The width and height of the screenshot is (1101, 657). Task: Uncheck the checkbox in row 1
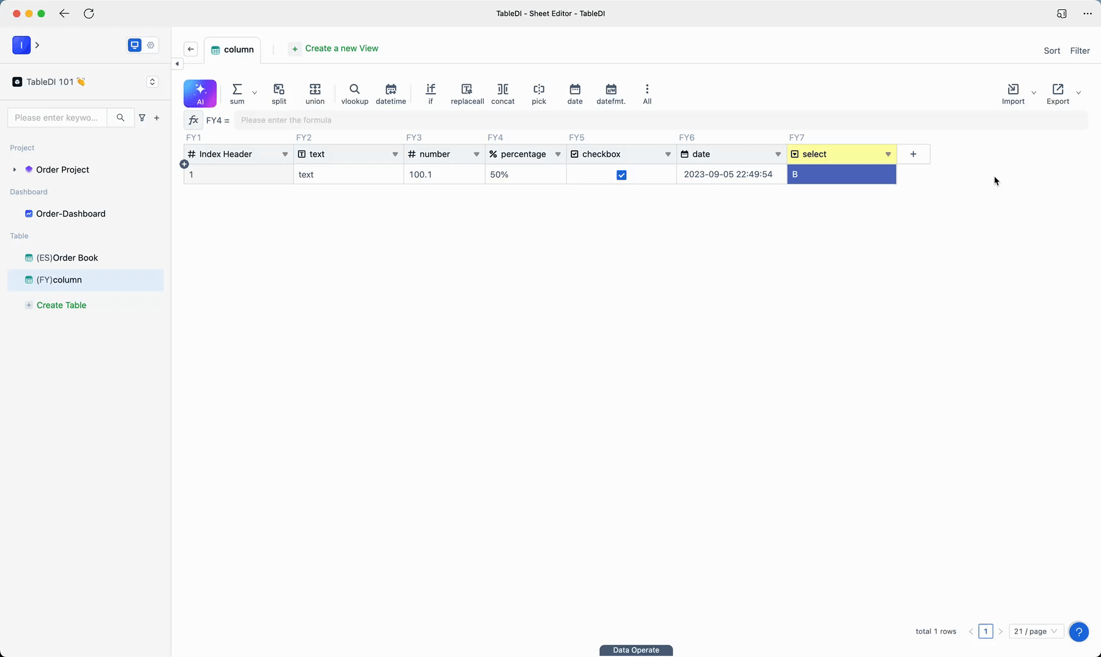pyautogui.click(x=621, y=175)
